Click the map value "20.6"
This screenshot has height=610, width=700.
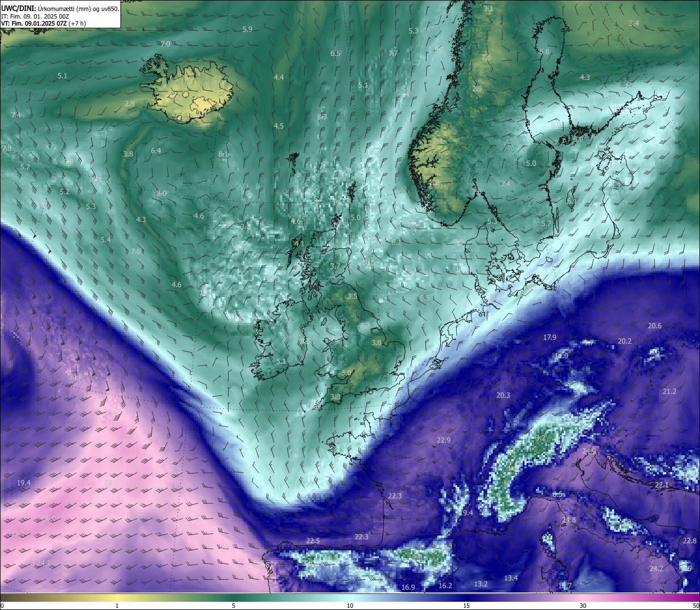click(x=655, y=326)
